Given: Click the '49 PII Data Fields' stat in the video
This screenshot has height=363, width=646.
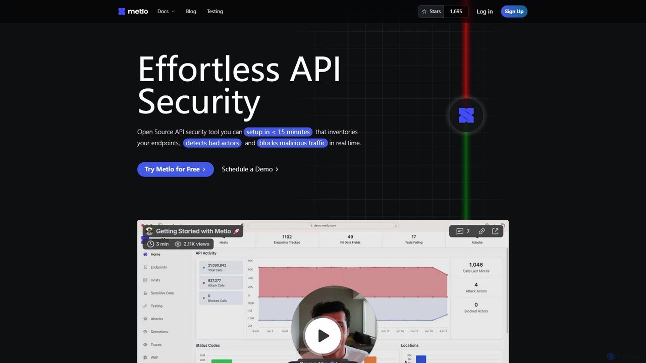Looking at the screenshot, I should tap(350, 239).
